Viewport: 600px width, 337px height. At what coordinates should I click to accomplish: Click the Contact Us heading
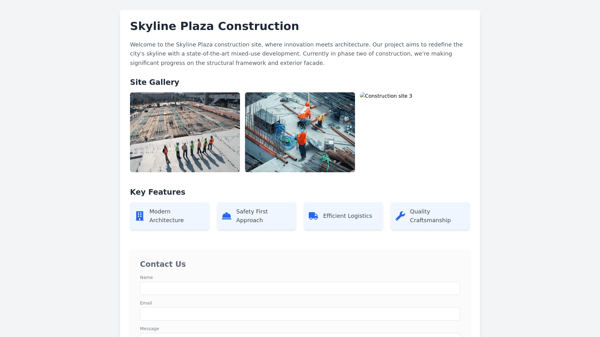[163, 264]
